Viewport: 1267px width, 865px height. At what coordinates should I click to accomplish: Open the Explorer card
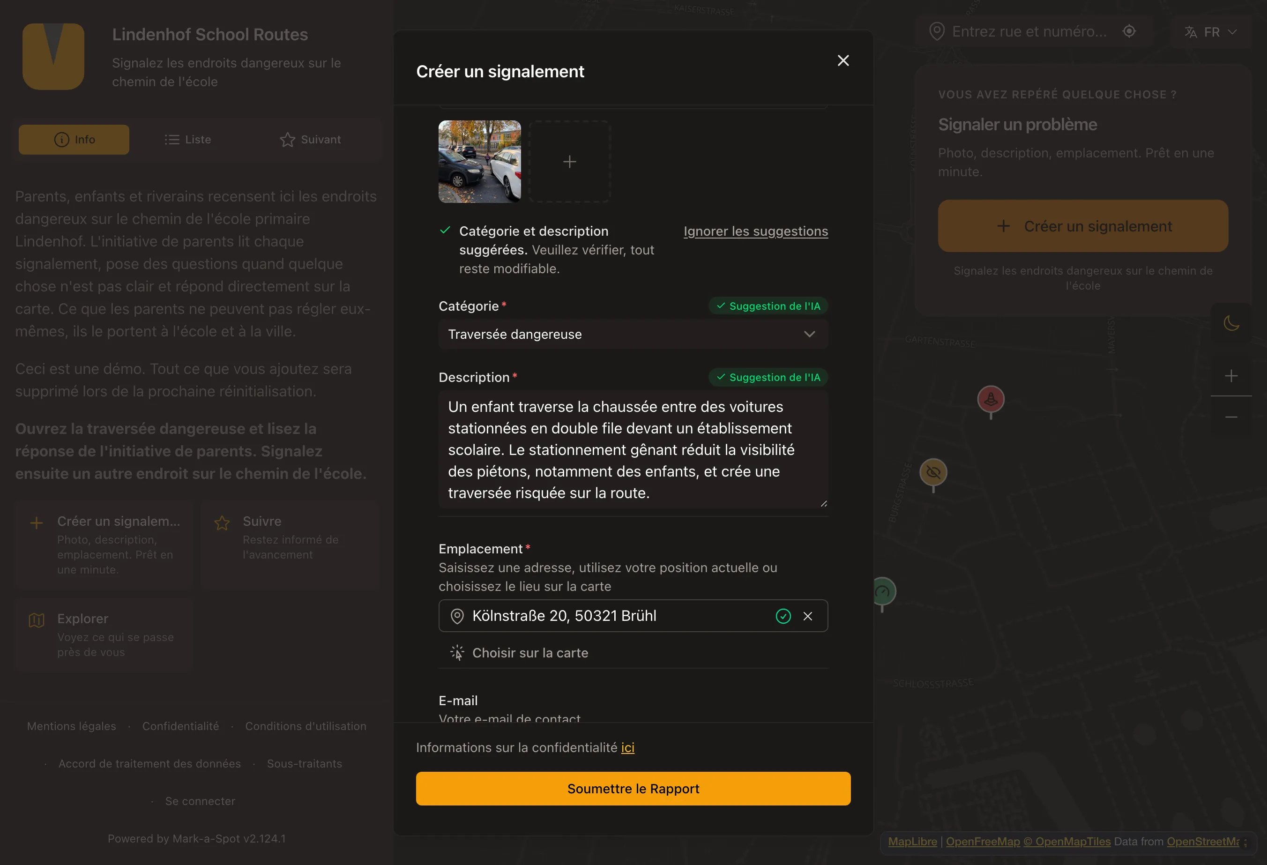tap(104, 635)
